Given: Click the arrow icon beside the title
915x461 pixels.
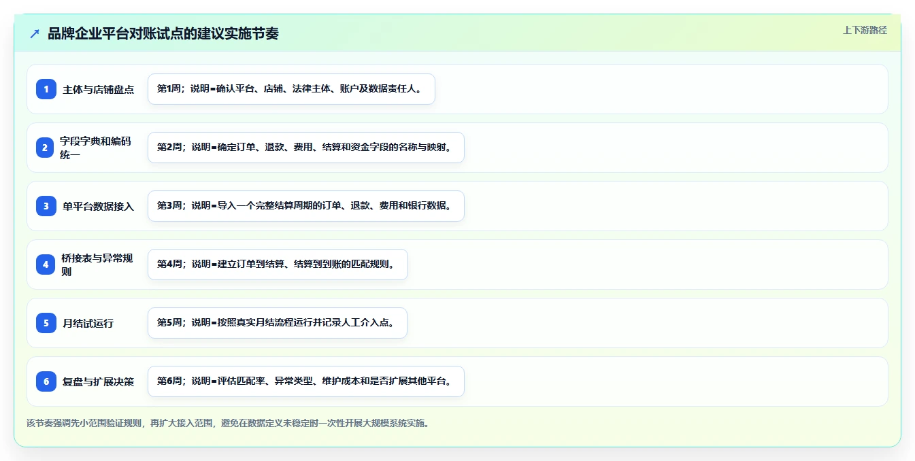Looking at the screenshot, I should point(35,34).
